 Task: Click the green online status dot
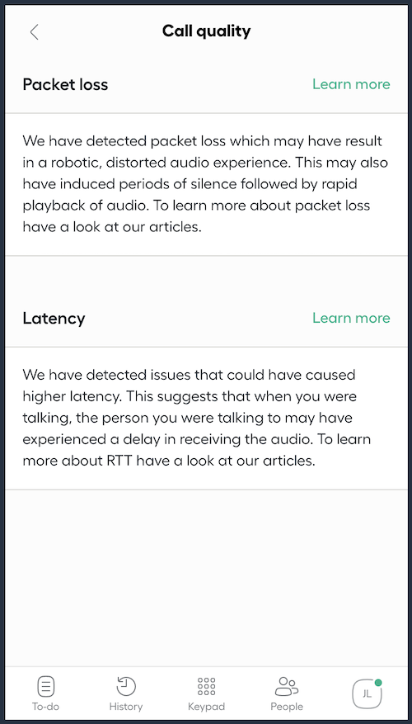[378, 683]
